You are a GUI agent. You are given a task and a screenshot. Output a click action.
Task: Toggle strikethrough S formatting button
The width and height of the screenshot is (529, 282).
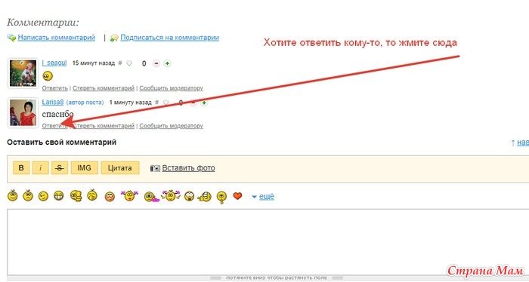click(60, 167)
